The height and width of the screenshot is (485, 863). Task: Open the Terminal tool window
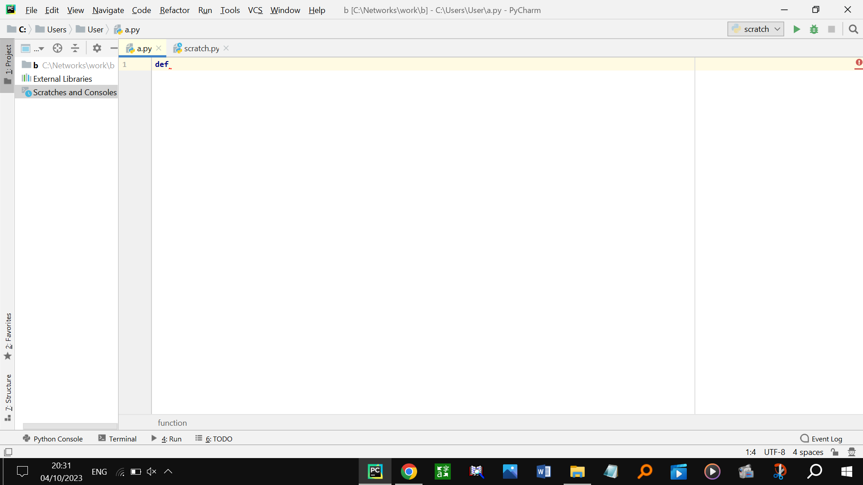coord(117,439)
